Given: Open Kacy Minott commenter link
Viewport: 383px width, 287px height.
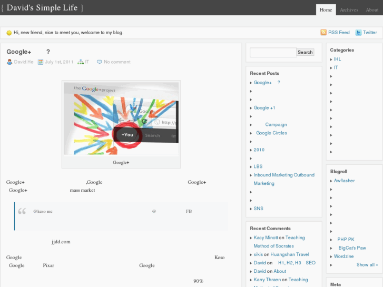Looking at the screenshot, I should [266, 237].
